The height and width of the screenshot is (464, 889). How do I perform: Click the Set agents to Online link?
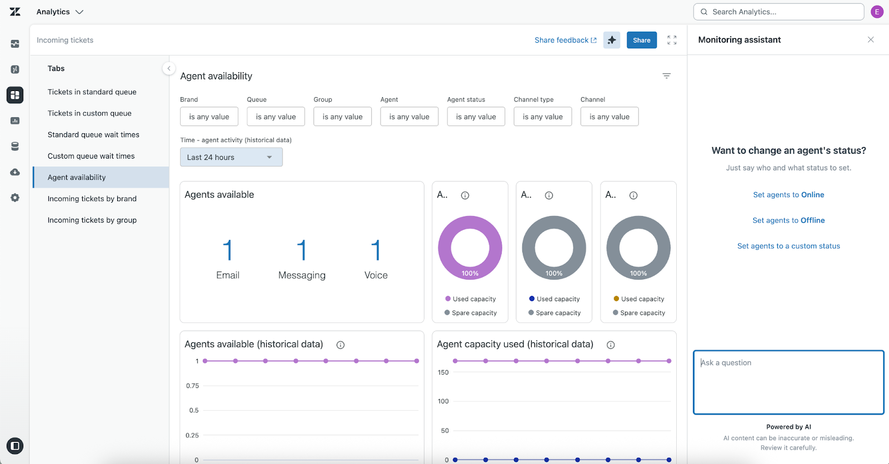(788, 195)
